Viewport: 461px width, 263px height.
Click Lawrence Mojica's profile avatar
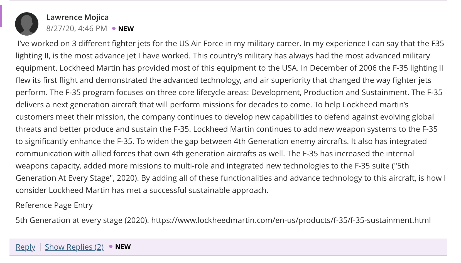[x=27, y=24]
